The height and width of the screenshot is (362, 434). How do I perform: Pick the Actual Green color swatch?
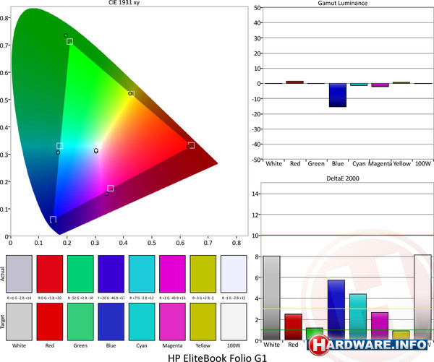(x=80, y=274)
